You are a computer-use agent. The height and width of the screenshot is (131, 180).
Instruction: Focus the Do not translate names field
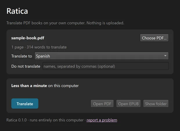point(106,66)
